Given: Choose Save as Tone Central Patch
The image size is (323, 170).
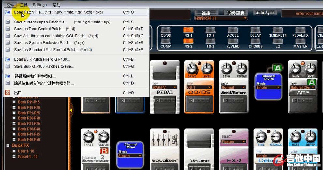Looking at the screenshot, I should tap(44, 29).
